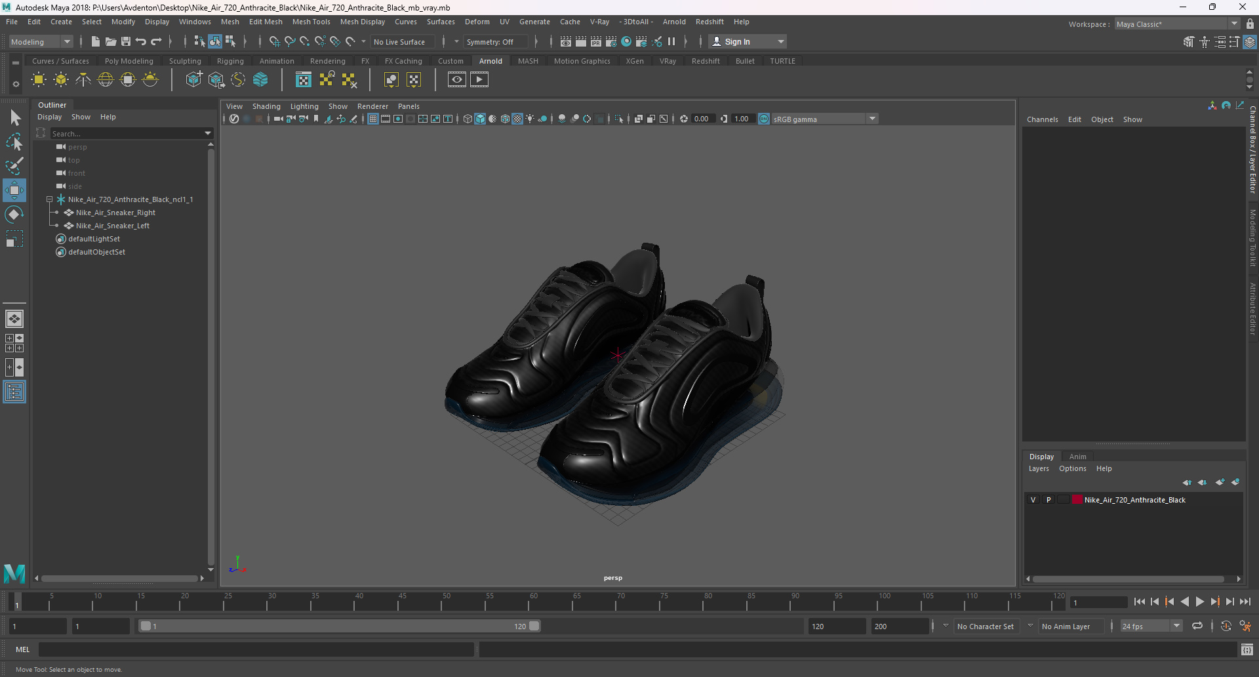Undo the last action via toolbar
1259x677 pixels.
[x=141, y=41]
